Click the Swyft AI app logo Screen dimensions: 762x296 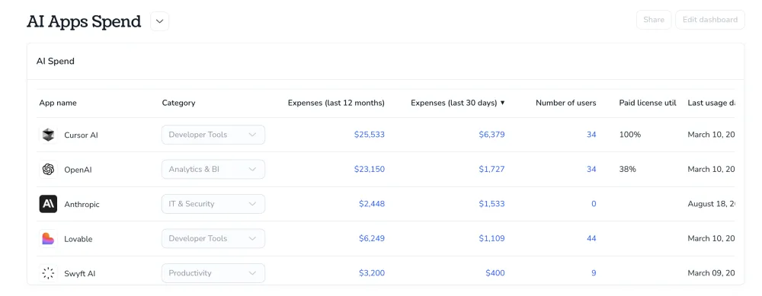tap(48, 273)
